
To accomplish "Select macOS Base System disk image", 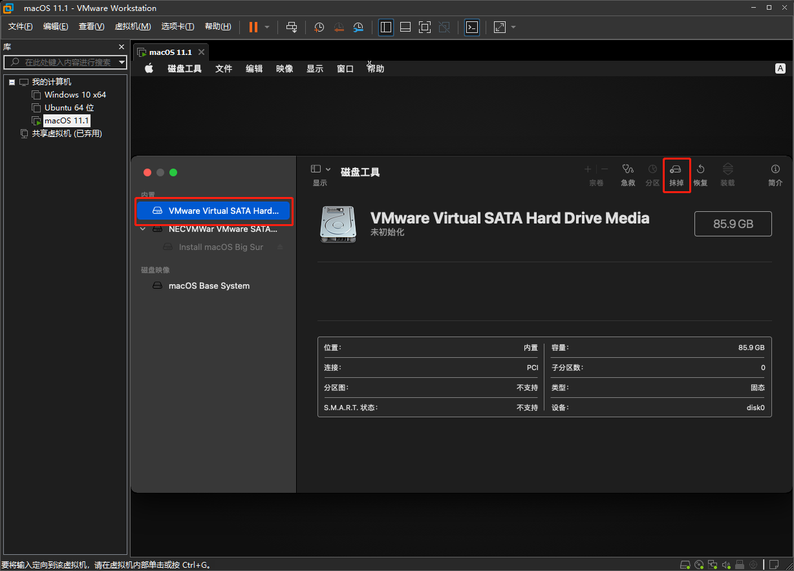I will [208, 285].
